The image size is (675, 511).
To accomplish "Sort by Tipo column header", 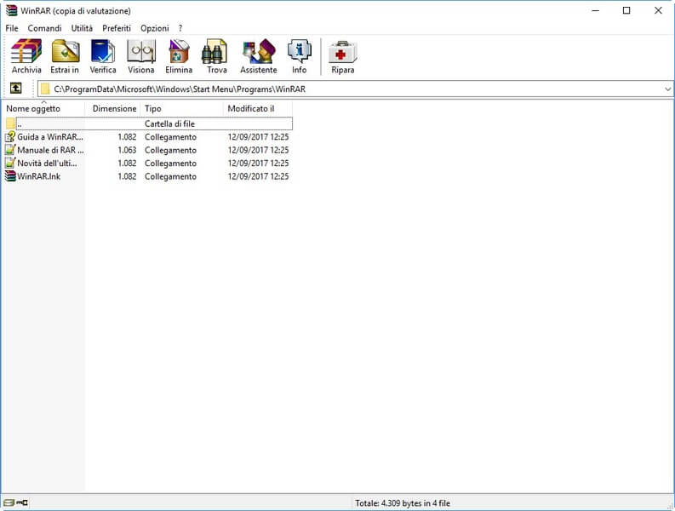I will coord(182,108).
